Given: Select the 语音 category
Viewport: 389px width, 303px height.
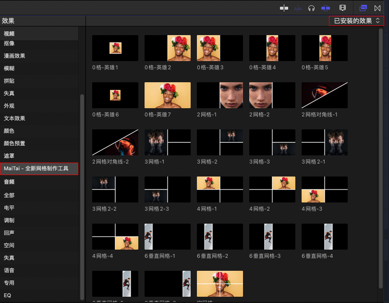Looking at the screenshot, I should click(x=39, y=270).
